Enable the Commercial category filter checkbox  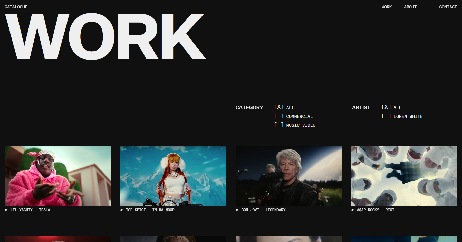[279, 116]
